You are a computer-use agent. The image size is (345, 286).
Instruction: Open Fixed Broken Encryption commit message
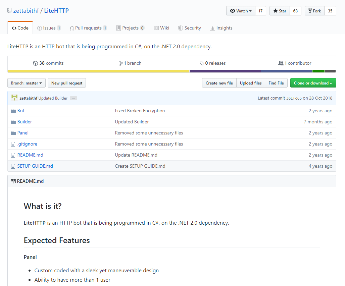[140, 111]
